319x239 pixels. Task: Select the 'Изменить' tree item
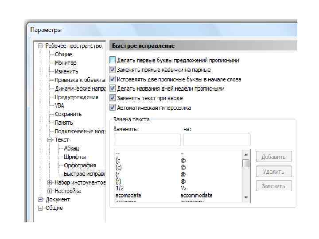66,71
